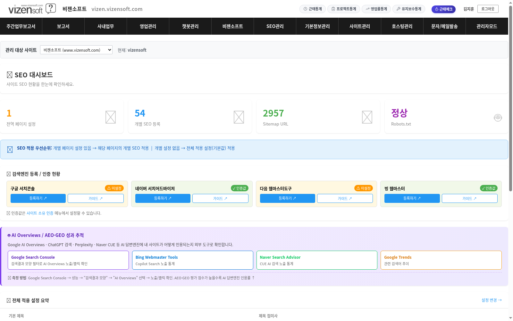Click the 미설정 badge on 구글 서치콘솔
This screenshot has height=321, width=513.
point(114,188)
